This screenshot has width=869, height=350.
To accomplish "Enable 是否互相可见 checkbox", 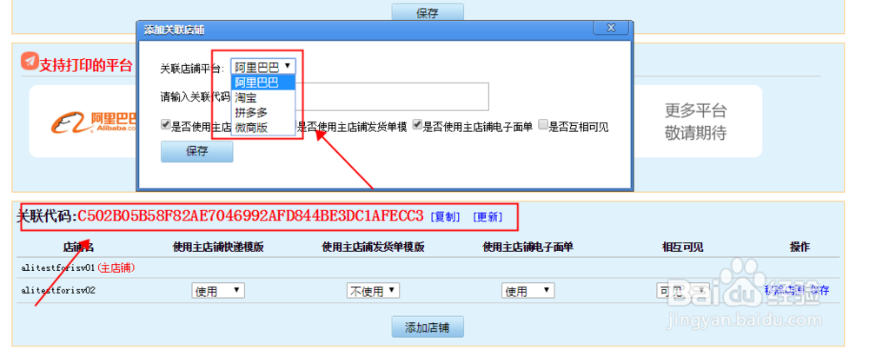I will [x=543, y=125].
